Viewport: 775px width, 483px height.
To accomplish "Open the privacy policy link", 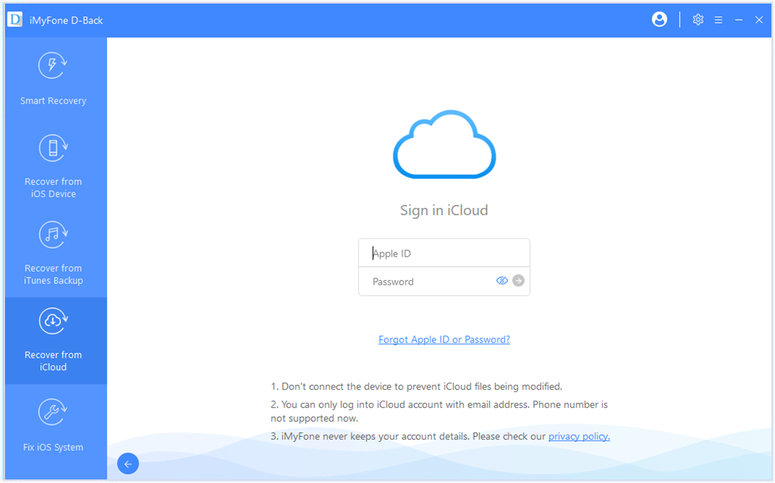I will coord(579,436).
